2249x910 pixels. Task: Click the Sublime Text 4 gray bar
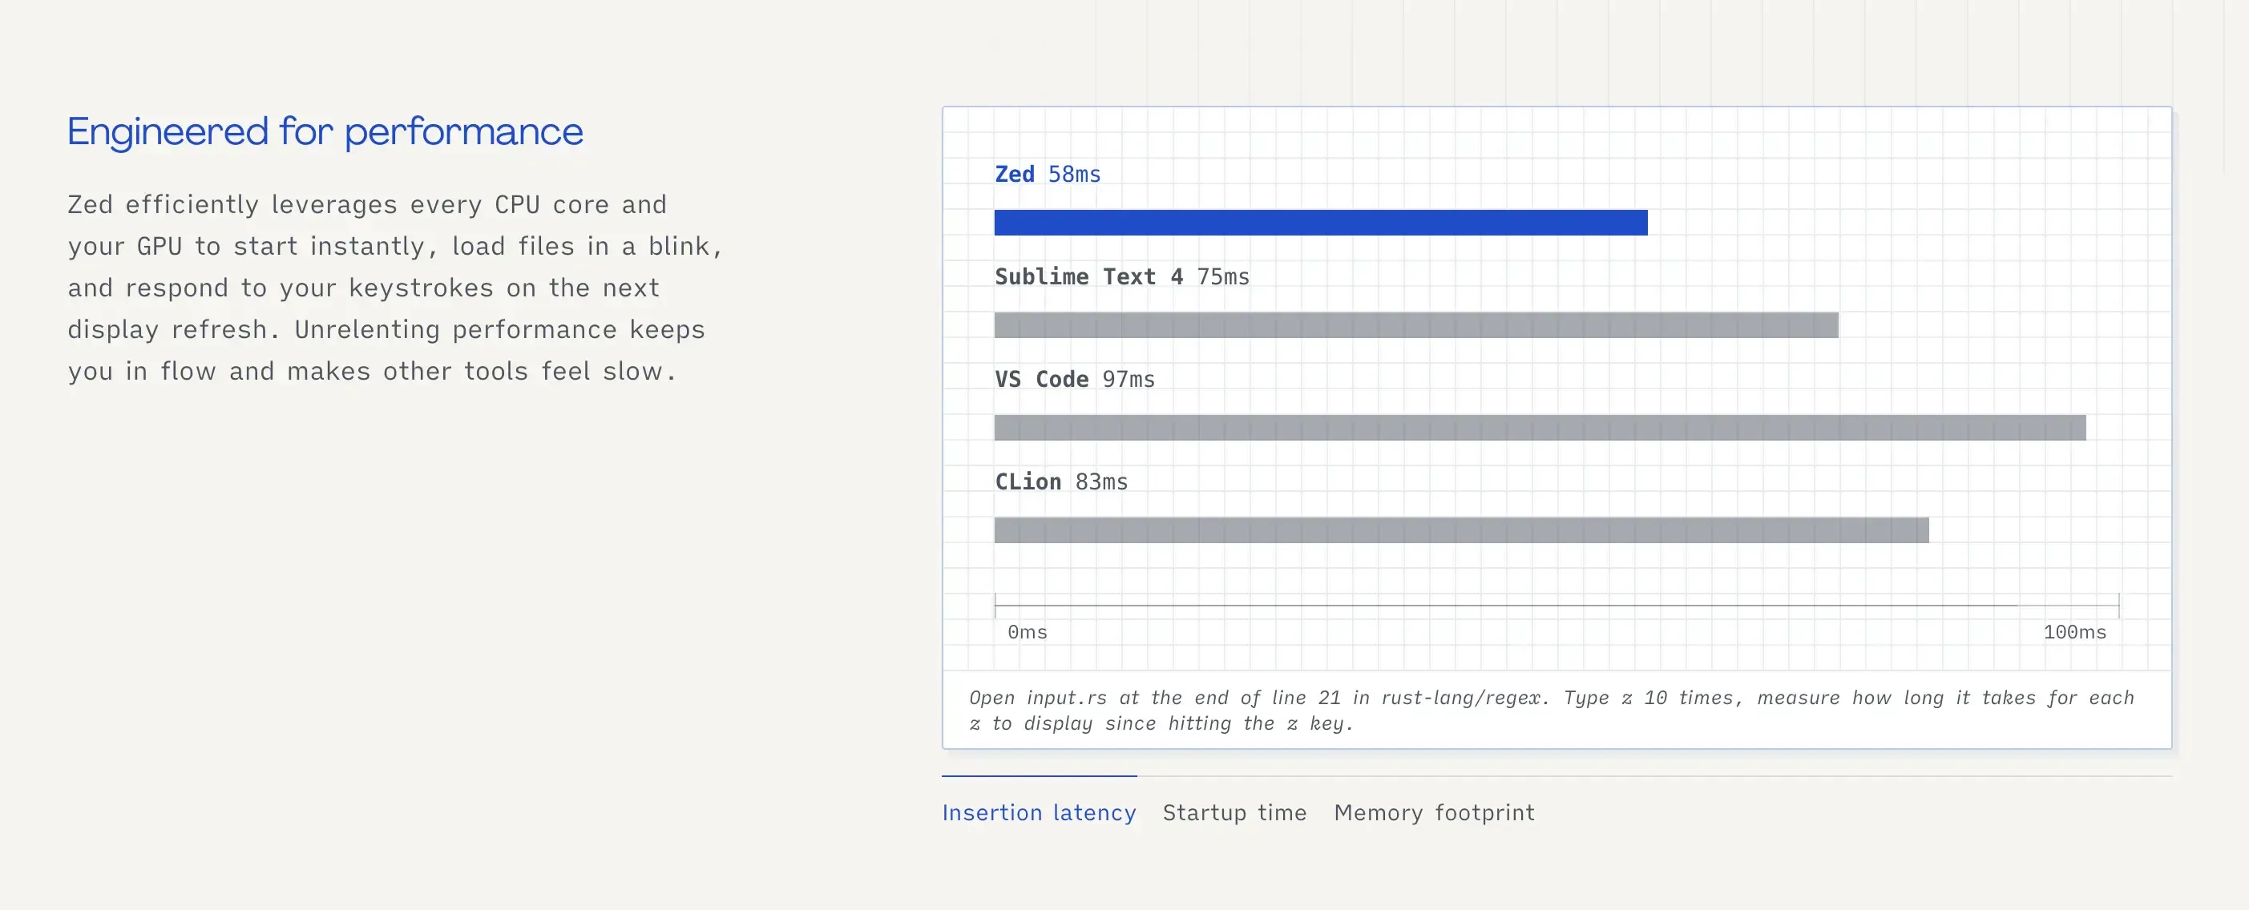click(1416, 325)
